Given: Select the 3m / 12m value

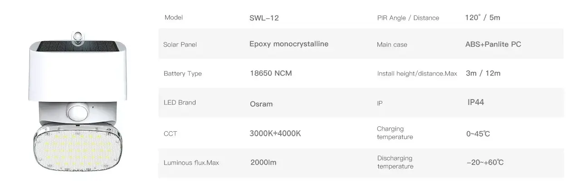Looking at the screenshot, I should pyautogui.click(x=483, y=73).
